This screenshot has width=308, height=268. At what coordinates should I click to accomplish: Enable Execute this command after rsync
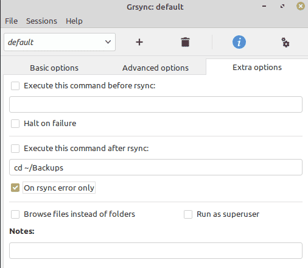[15, 149]
